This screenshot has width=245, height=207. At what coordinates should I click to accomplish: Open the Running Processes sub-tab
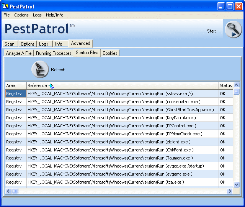pyautogui.click(x=54, y=53)
